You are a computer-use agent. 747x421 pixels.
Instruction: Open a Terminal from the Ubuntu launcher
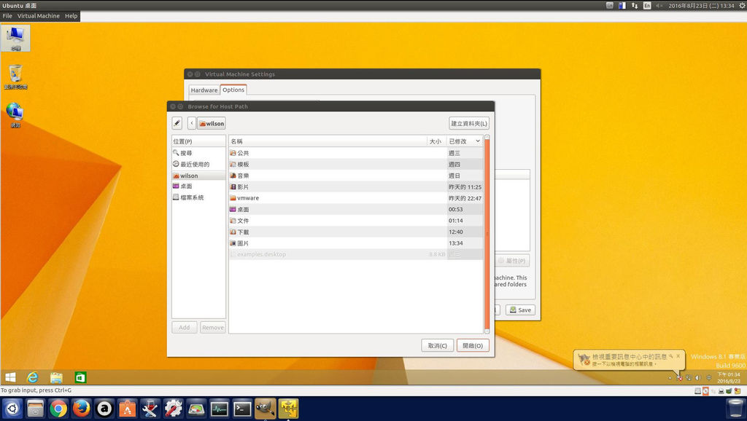tap(241, 409)
